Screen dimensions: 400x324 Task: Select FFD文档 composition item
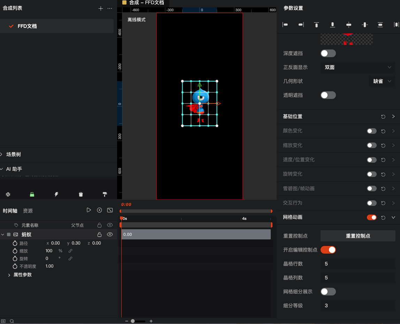click(x=57, y=26)
